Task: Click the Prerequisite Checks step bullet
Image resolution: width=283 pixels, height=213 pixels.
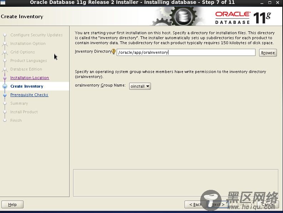Action: pos(5,95)
